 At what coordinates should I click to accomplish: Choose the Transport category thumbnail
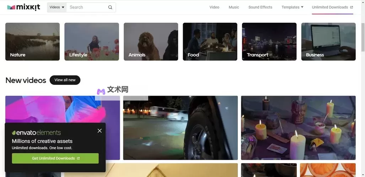(269, 41)
